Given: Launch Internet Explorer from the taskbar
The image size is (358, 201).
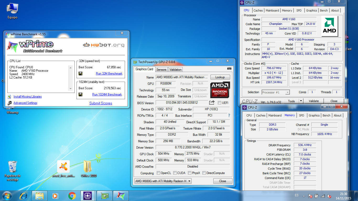Looking at the screenshot, I should (x=24, y=196).
